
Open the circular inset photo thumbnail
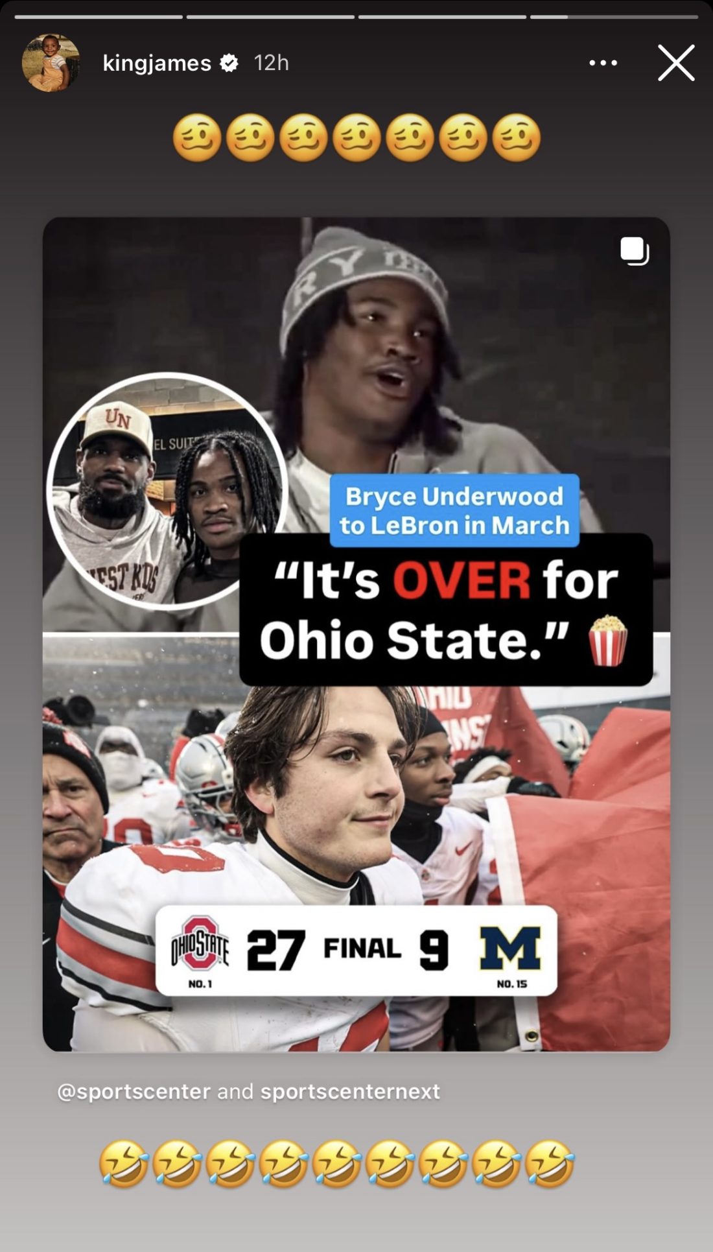click(167, 491)
